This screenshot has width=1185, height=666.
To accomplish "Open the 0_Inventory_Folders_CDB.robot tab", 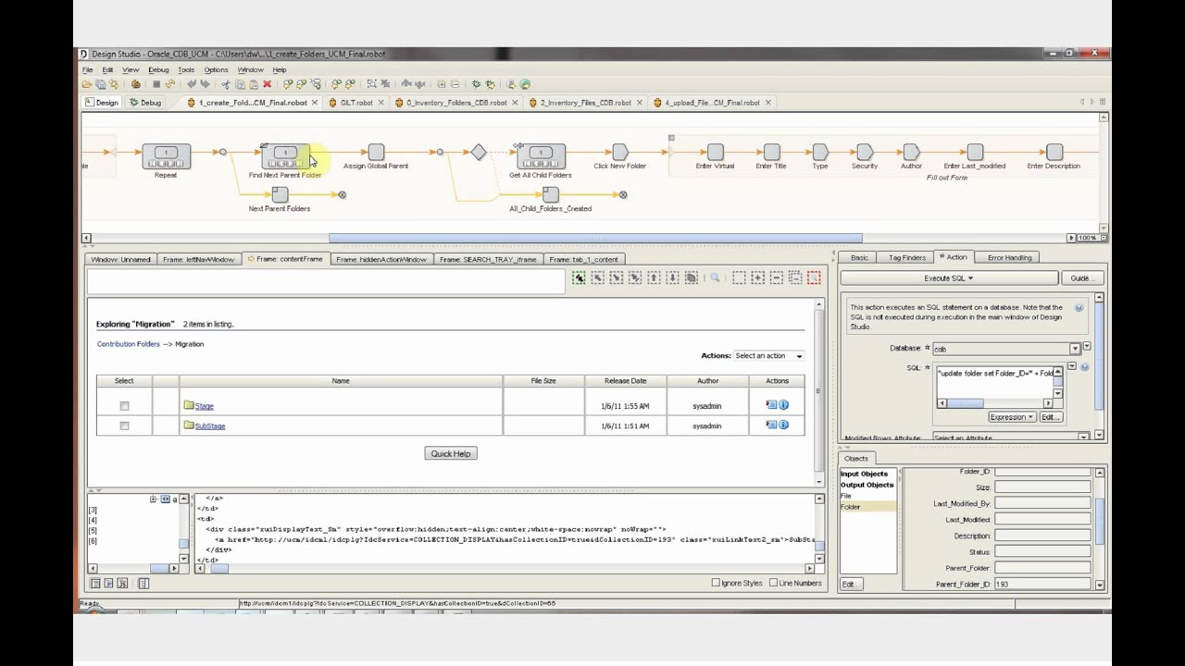I will coord(455,103).
